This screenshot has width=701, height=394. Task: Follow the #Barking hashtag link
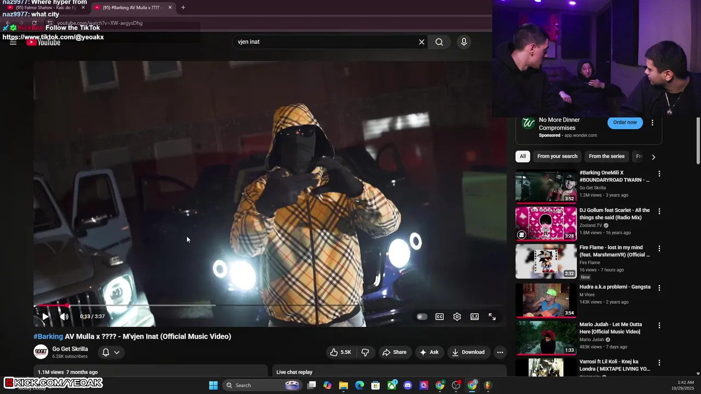[x=48, y=337]
